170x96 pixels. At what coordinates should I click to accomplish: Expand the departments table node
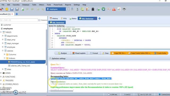pos(3,36)
